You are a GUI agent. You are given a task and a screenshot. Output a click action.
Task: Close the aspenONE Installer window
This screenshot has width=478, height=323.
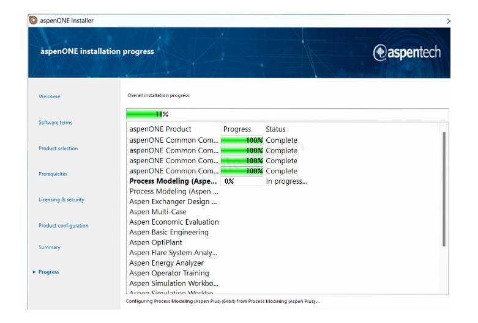pos(448,21)
